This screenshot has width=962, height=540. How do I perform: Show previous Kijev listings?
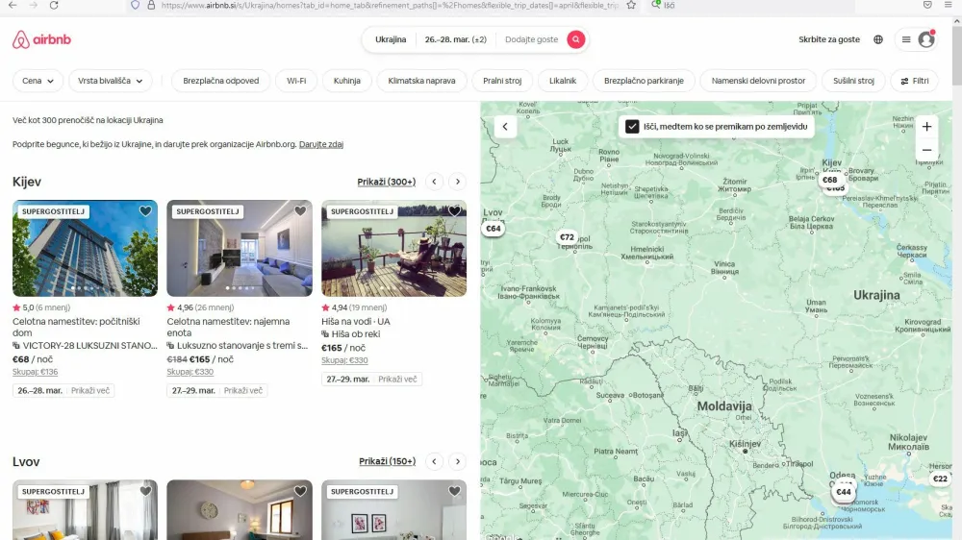pyautogui.click(x=435, y=182)
